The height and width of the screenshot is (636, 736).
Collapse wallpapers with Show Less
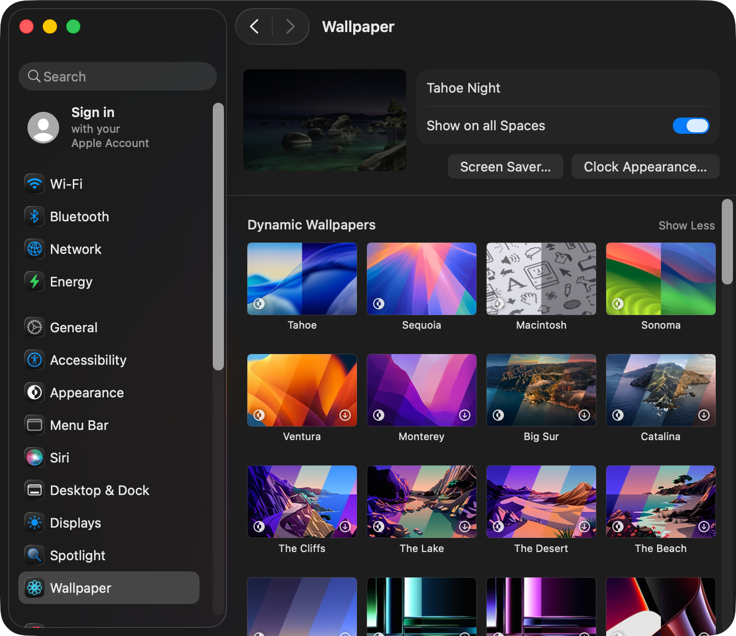coord(687,225)
